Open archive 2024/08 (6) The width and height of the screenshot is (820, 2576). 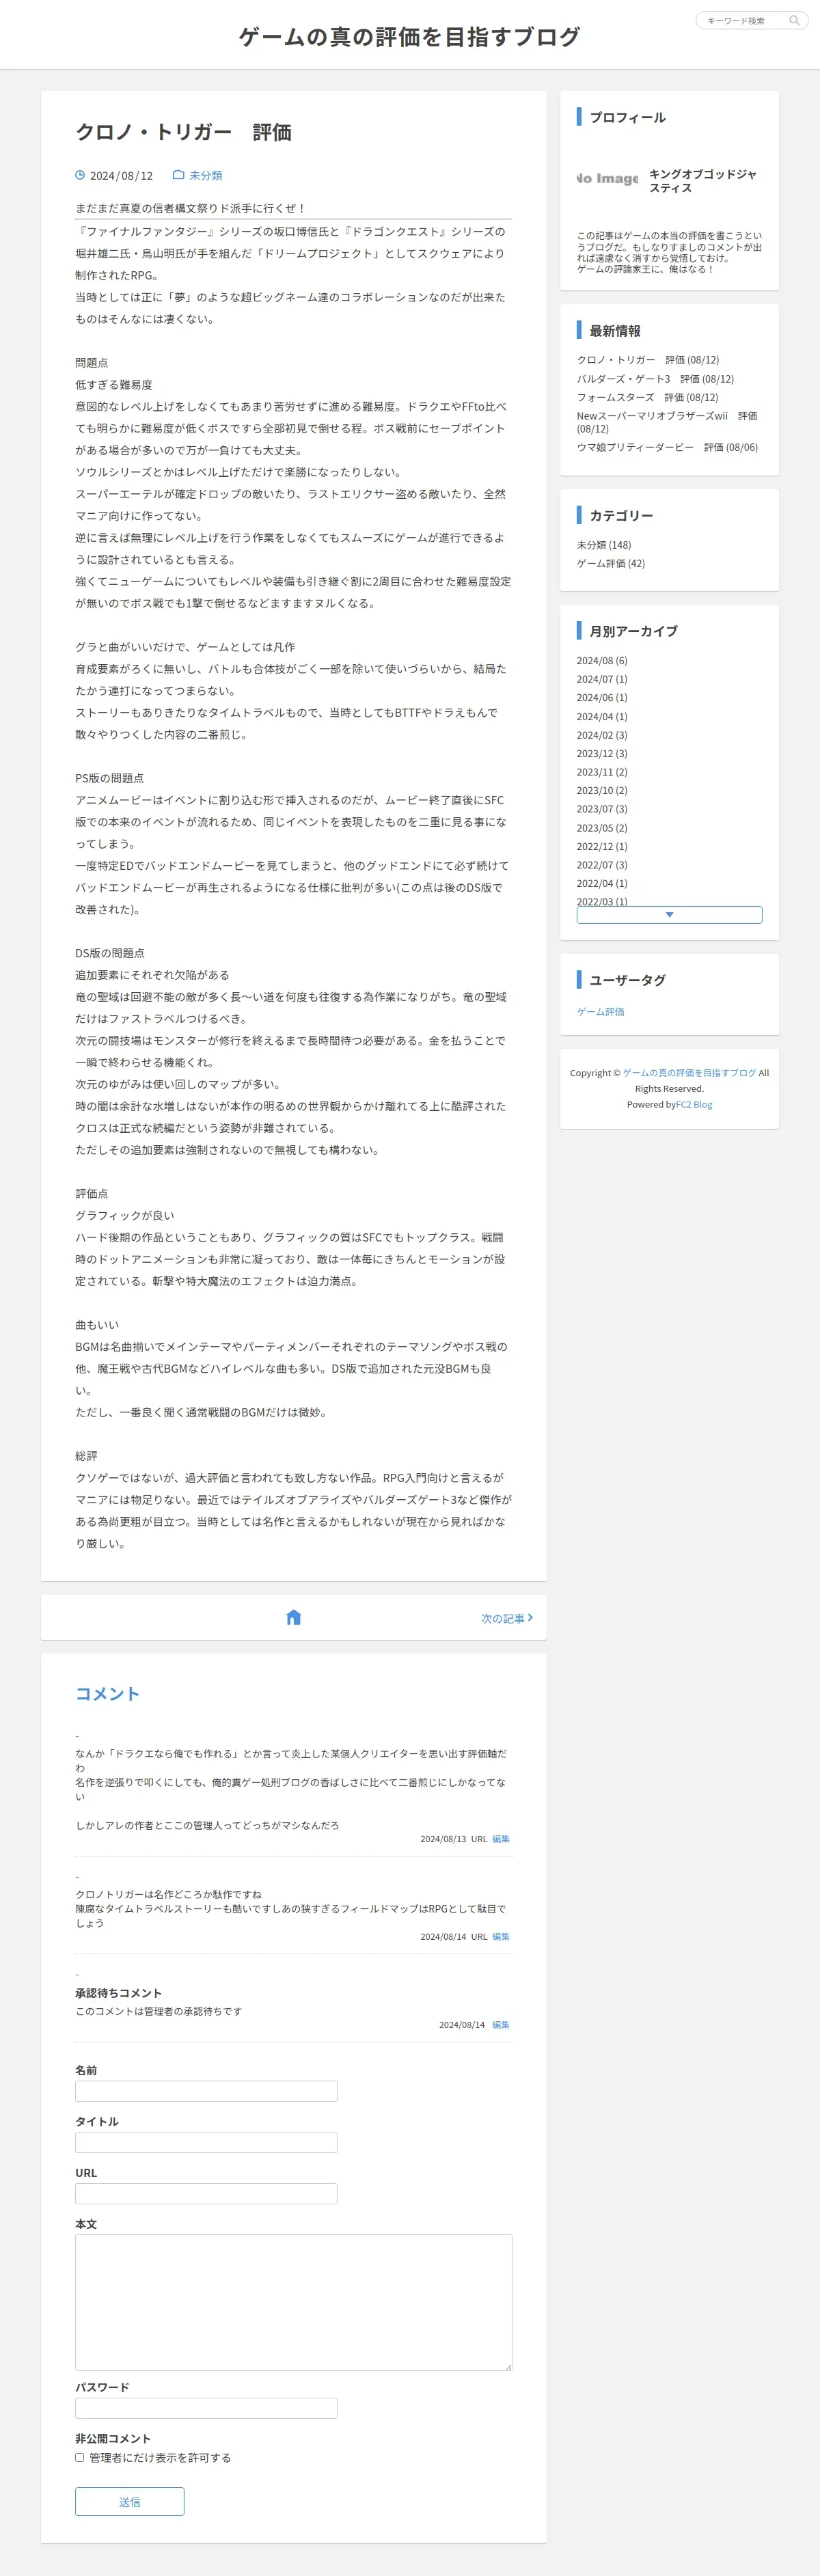(602, 660)
